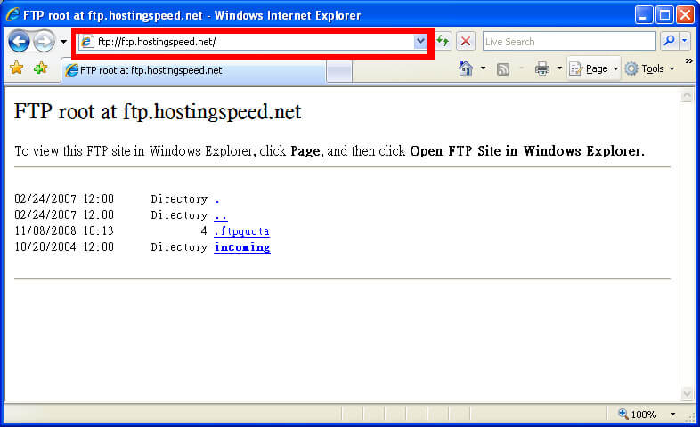Viewport: 700px width, 427px height.
Task: Click the Forward navigation arrow
Action: pyautogui.click(x=44, y=42)
